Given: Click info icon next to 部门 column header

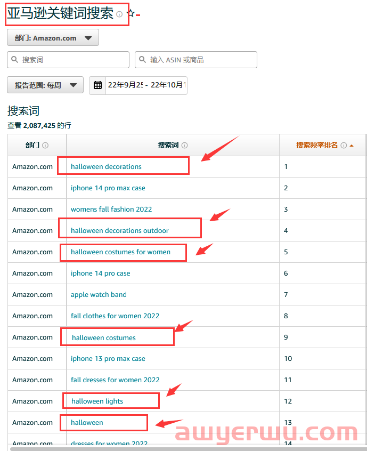Looking at the screenshot, I should click(45, 145).
